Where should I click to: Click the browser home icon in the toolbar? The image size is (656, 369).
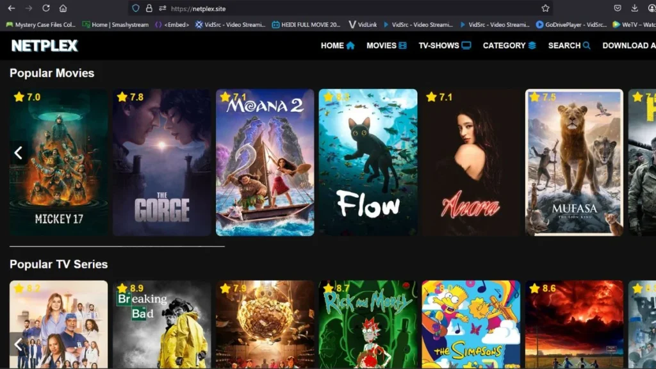click(63, 8)
